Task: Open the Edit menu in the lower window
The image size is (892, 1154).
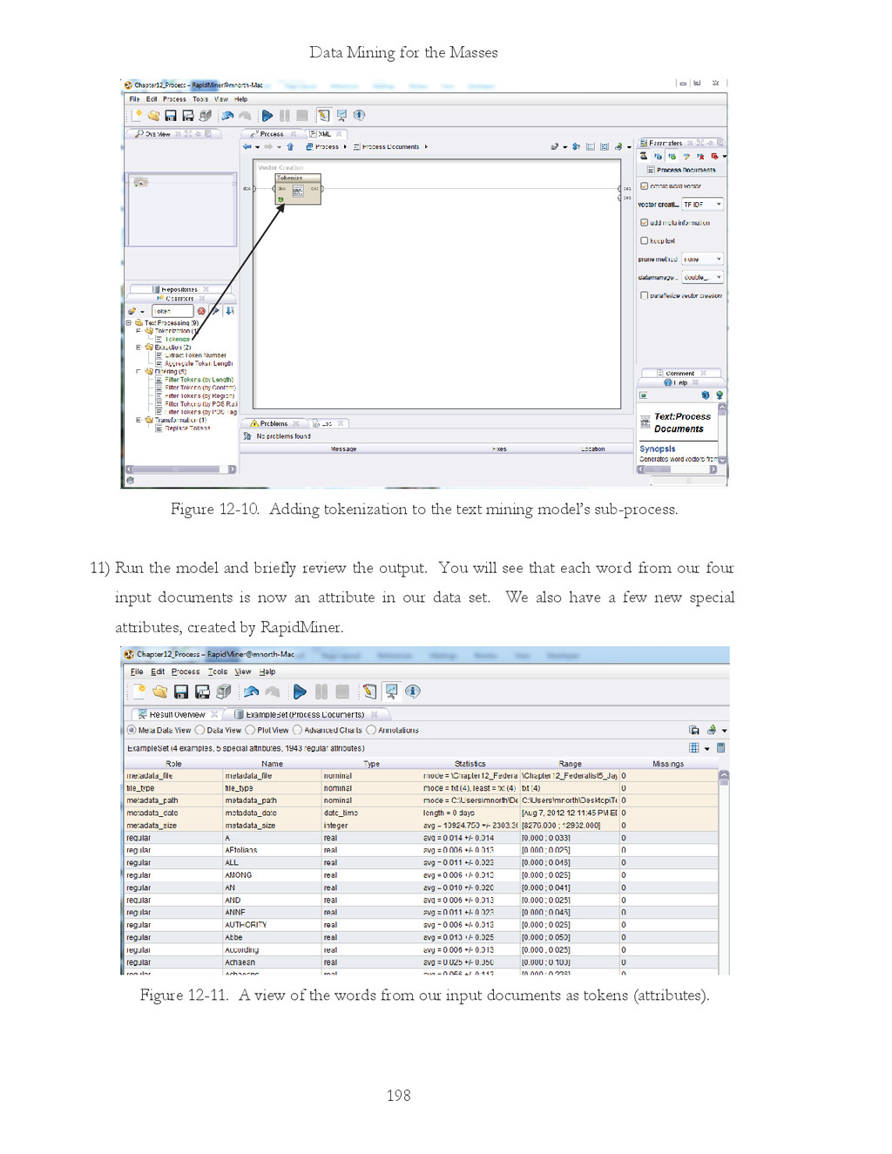Action: click(158, 671)
